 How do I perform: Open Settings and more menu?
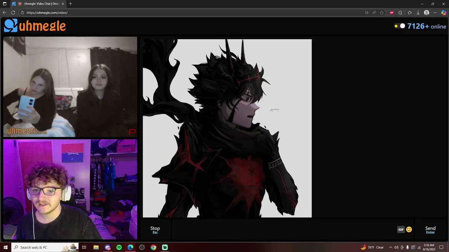(x=435, y=13)
